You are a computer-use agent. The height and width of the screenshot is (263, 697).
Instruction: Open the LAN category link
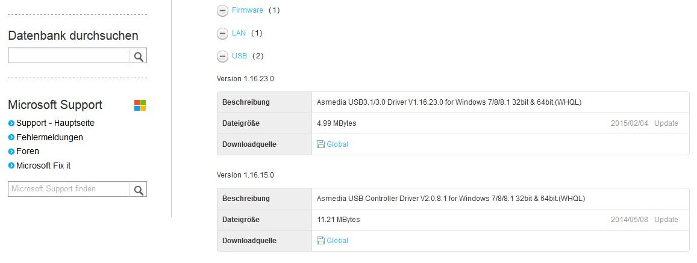pyautogui.click(x=239, y=33)
